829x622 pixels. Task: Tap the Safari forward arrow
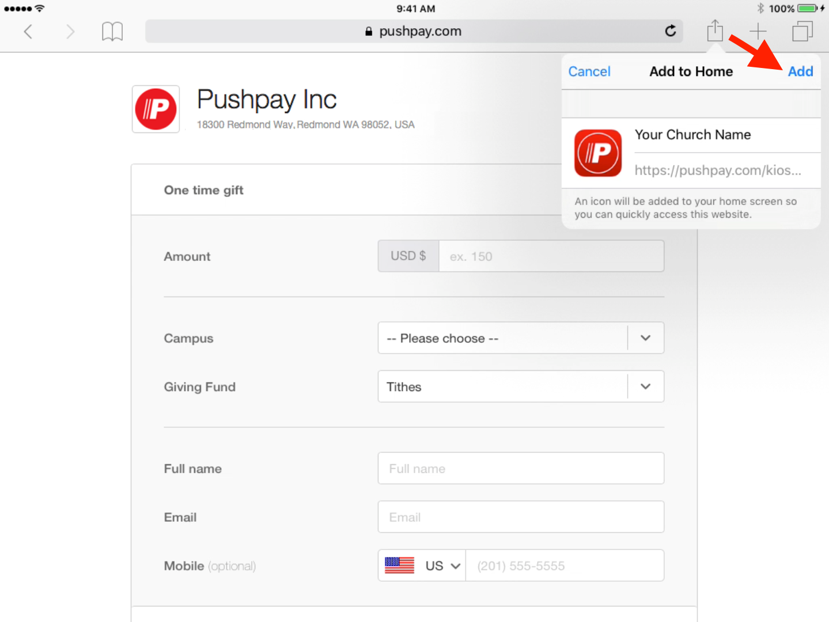pyautogui.click(x=70, y=32)
